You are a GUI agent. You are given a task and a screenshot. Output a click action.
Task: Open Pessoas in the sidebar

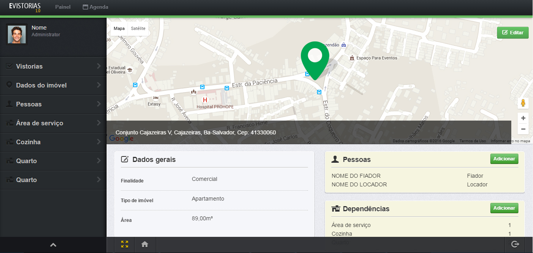click(53, 104)
